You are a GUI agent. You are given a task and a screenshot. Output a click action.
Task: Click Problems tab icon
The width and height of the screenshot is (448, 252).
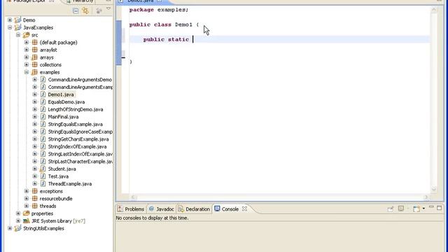click(x=120, y=209)
